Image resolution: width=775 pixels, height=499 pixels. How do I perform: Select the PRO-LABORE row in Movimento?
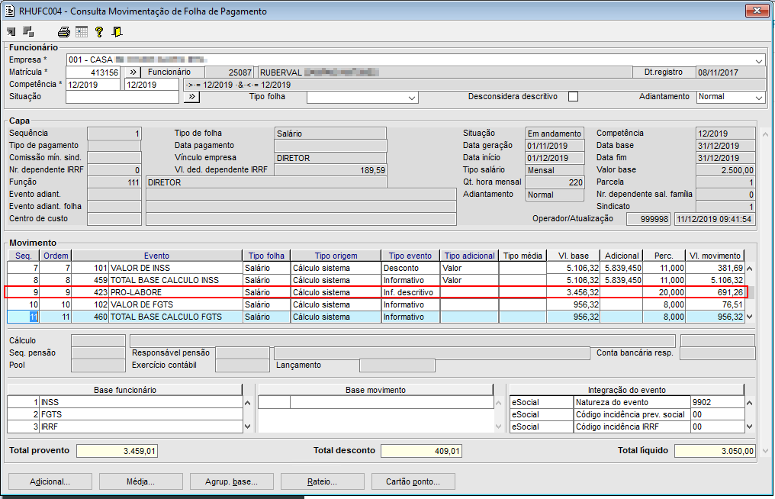[175, 292]
